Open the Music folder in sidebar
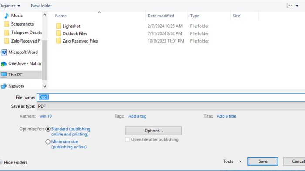 pos(17,16)
